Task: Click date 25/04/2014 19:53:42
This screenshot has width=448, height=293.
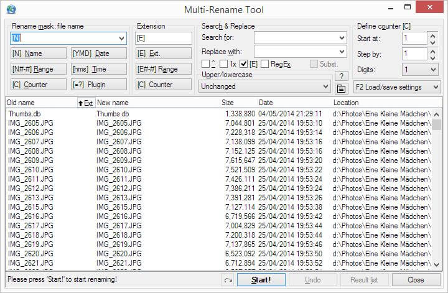Action: [x=290, y=216]
